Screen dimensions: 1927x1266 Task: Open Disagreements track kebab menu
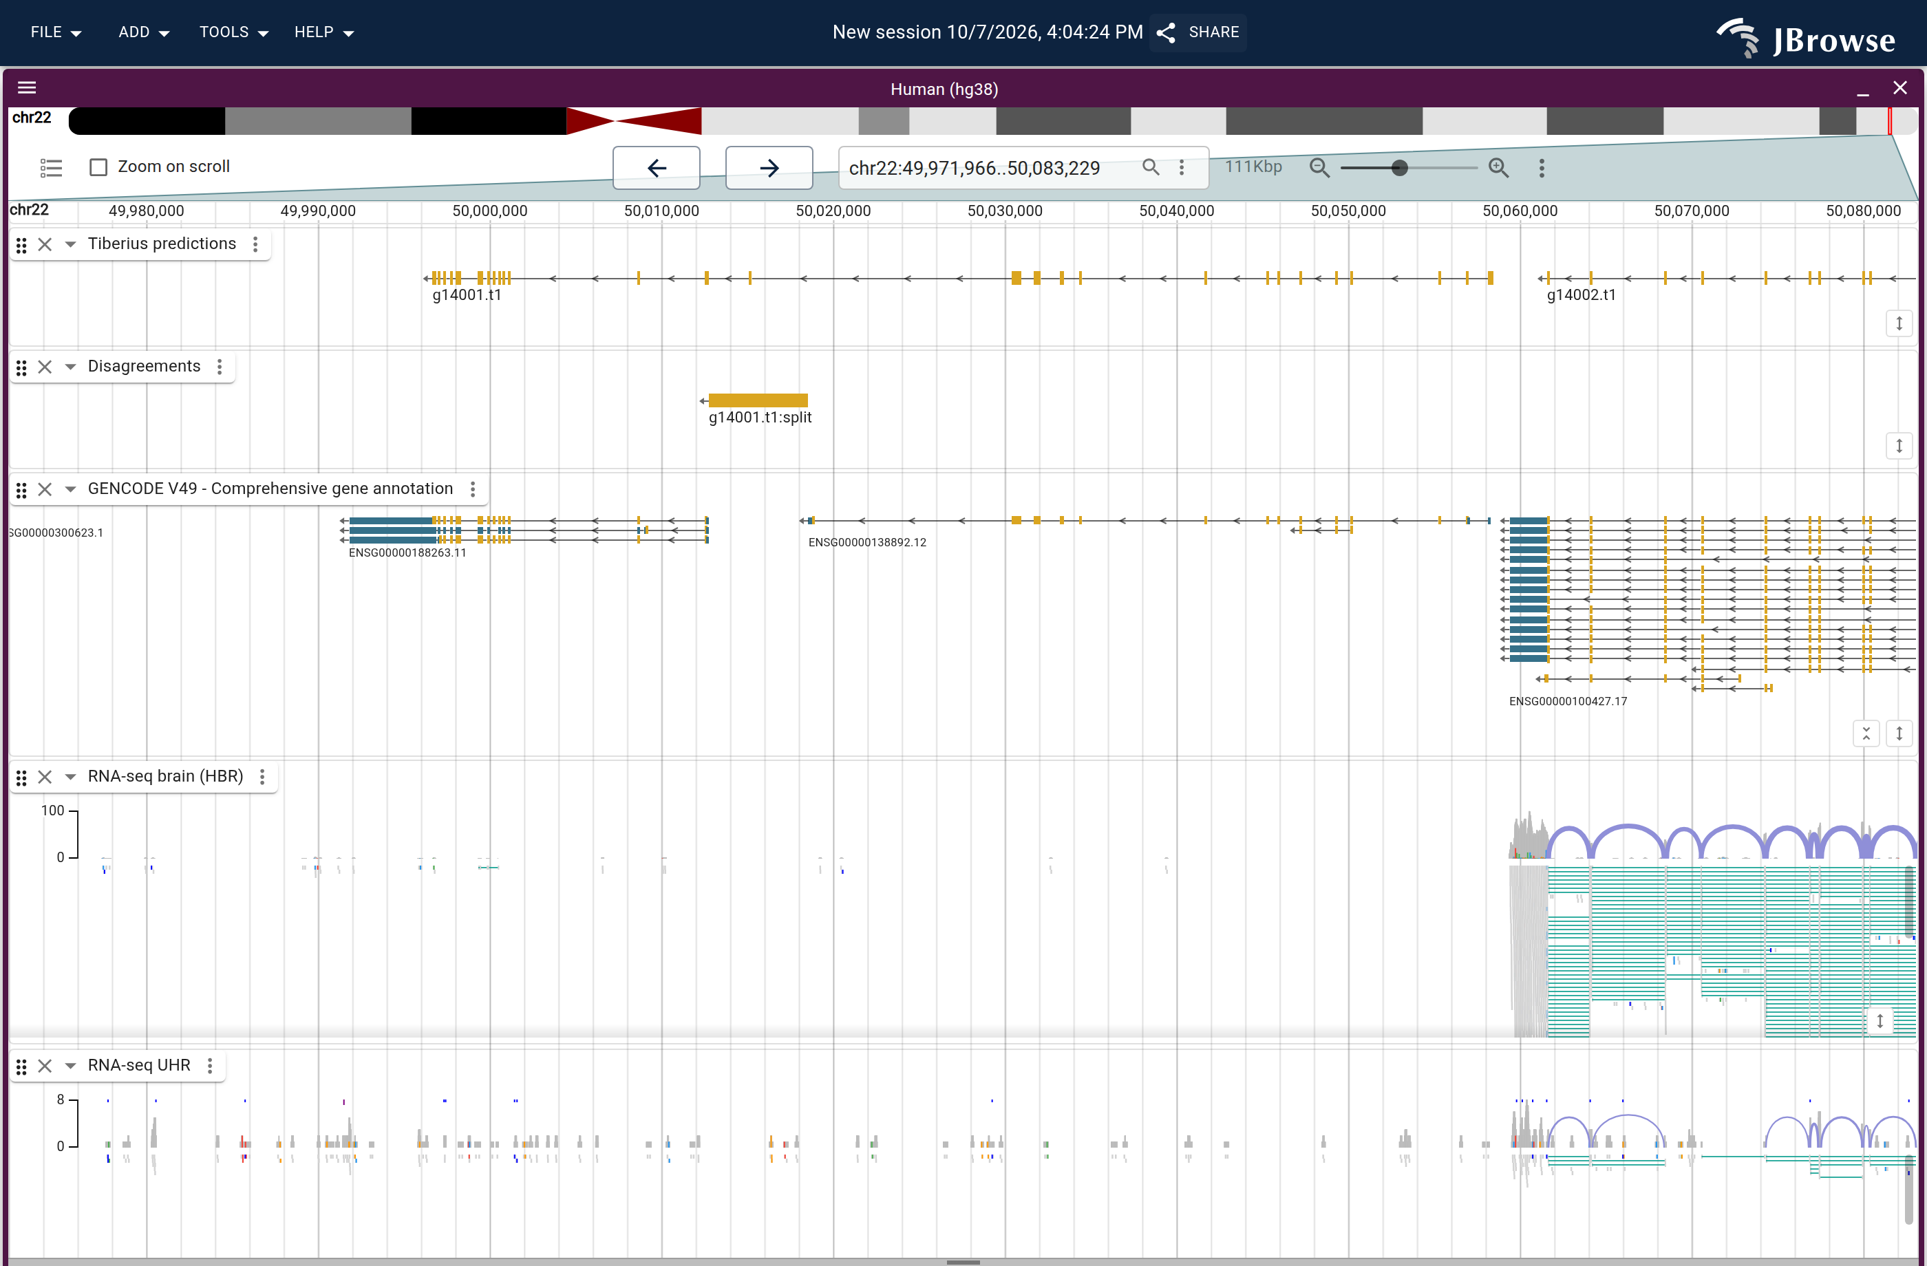pyautogui.click(x=220, y=367)
